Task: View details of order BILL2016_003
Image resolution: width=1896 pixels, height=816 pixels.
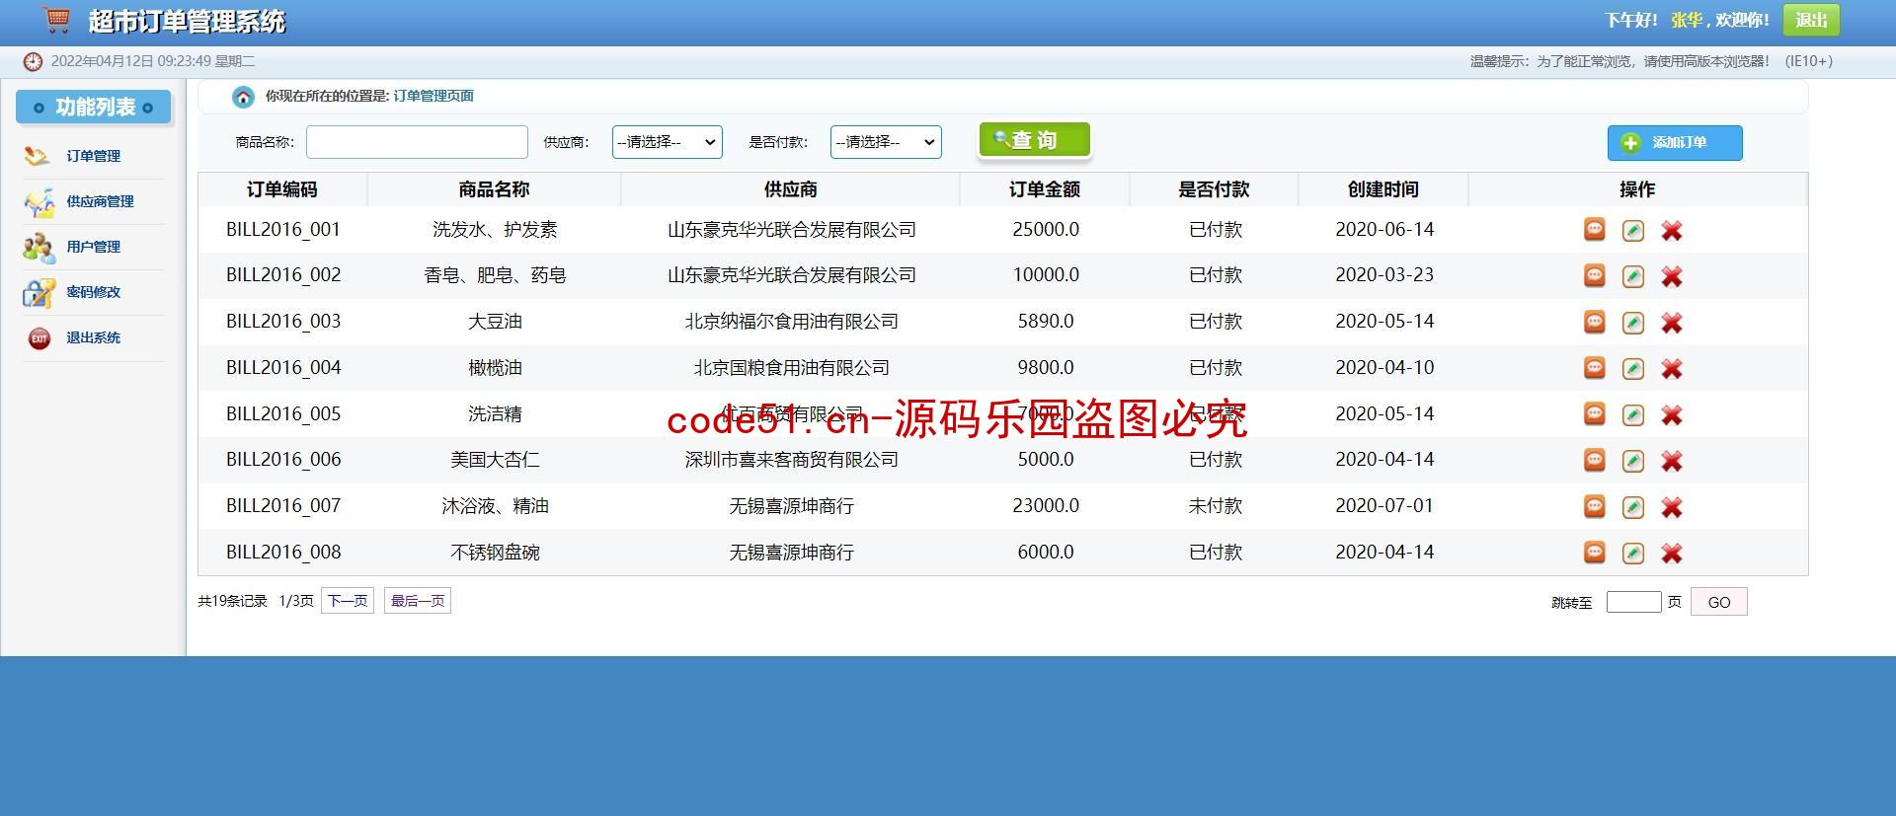Action: 1594,322
